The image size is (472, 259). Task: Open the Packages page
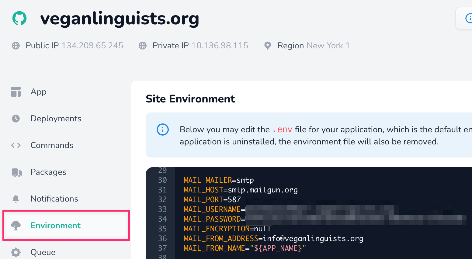(48, 172)
